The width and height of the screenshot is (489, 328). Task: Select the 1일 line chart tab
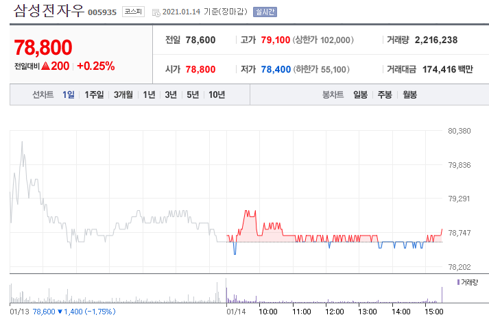[69, 94]
